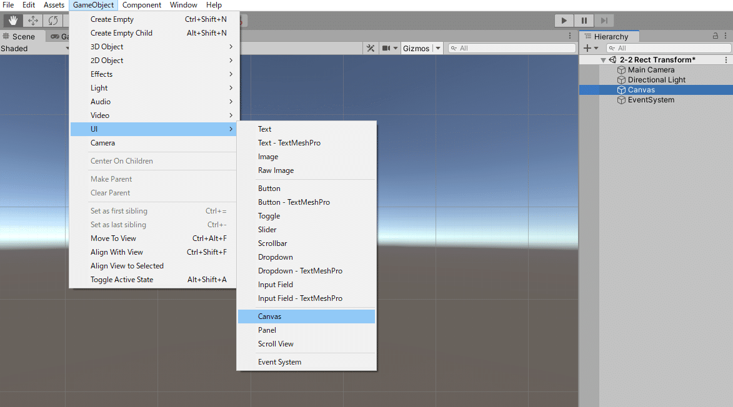Expand scene camera dropdown arrow

coord(396,48)
